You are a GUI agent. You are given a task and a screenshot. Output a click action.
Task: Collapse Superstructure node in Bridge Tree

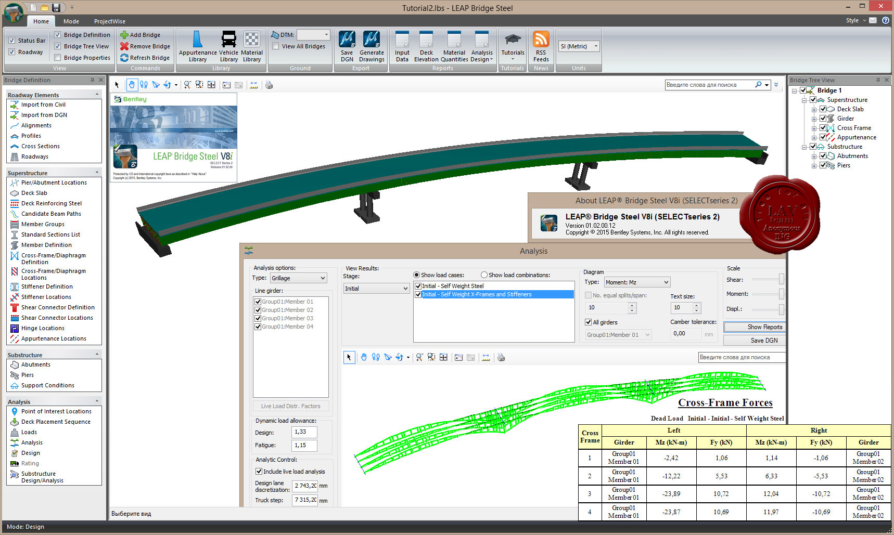[804, 100]
